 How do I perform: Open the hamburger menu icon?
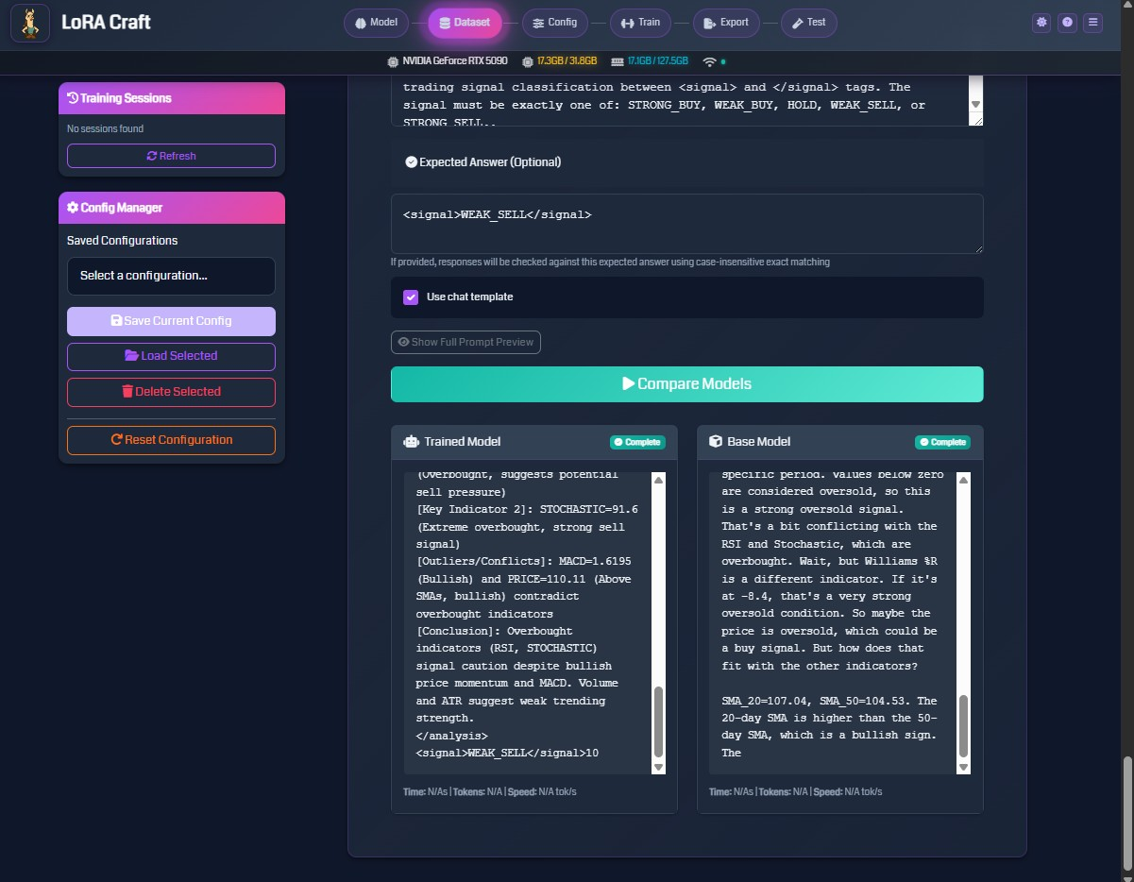(1093, 22)
